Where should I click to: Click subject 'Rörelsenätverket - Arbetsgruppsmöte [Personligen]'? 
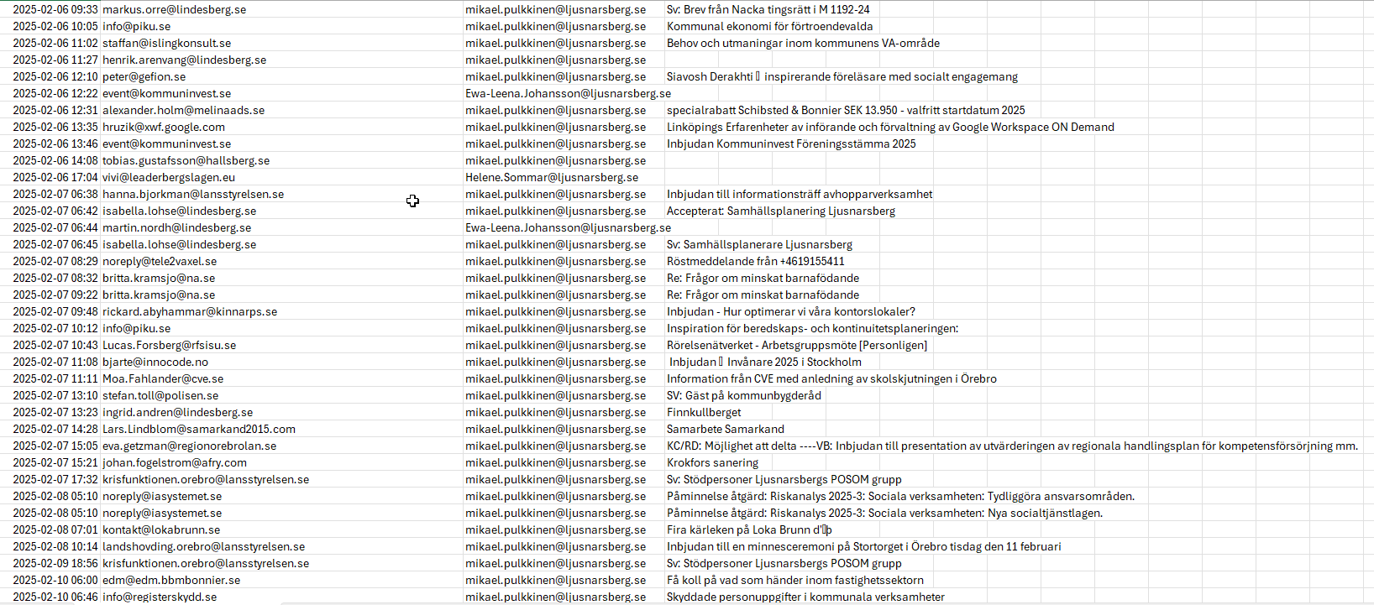[x=797, y=345]
